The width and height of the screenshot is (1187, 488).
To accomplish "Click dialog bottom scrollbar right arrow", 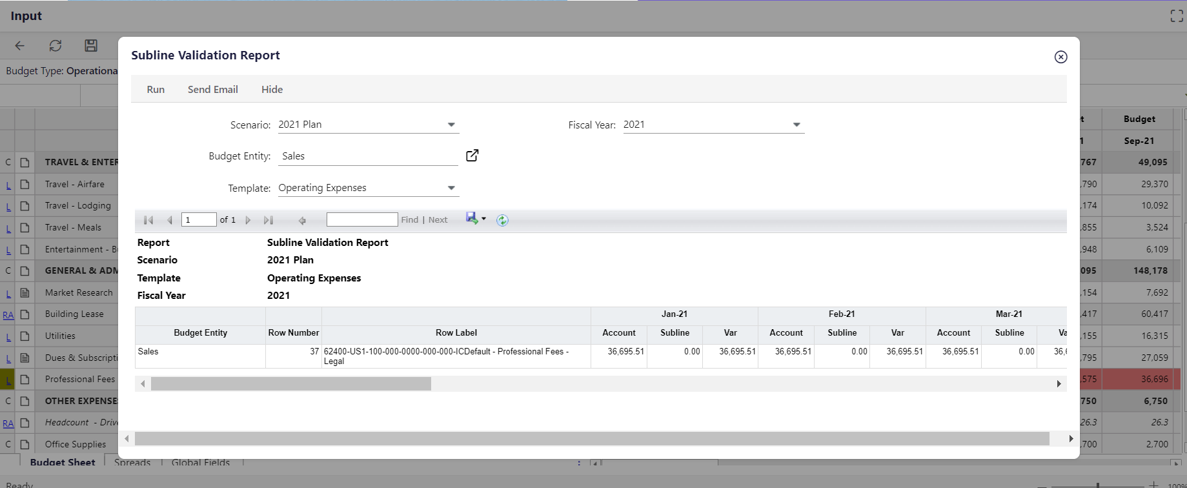I will point(1071,439).
